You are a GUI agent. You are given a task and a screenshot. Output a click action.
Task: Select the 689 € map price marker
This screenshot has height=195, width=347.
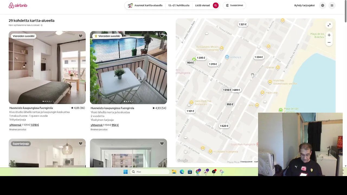point(237,90)
